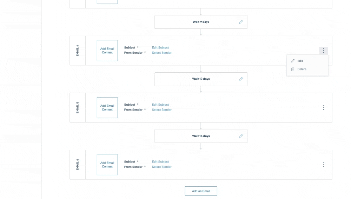Image resolution: width=351 pixels, height=199 pixels.
Task: Select Sender link for Email 6
Action: click(162, 167)
